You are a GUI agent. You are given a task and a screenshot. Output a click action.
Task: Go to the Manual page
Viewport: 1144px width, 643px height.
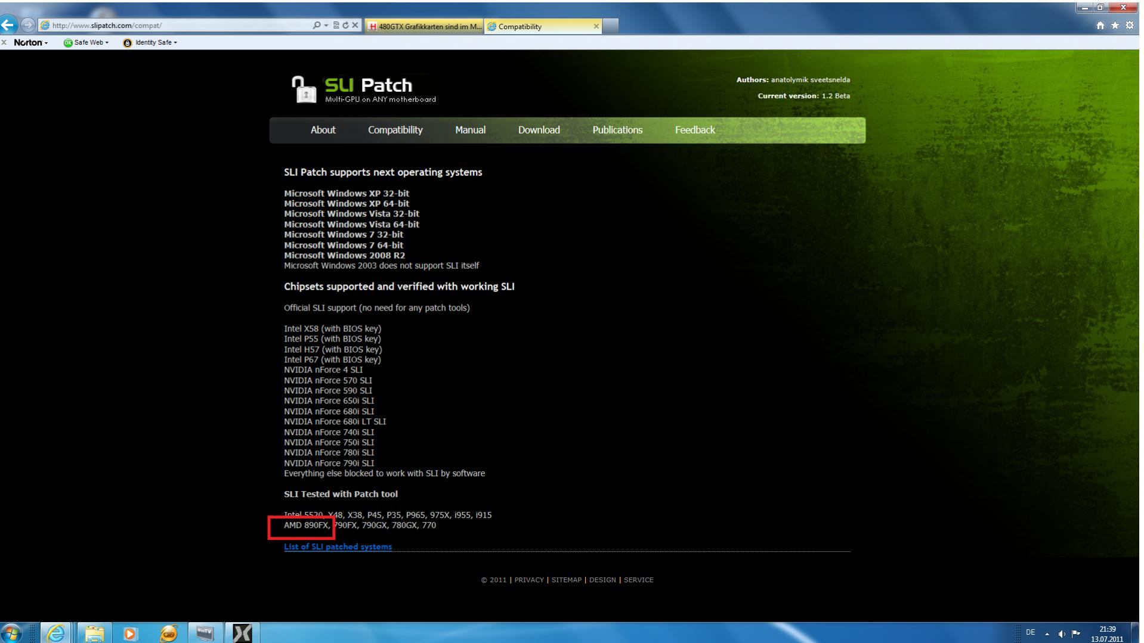tap(470, 130)
